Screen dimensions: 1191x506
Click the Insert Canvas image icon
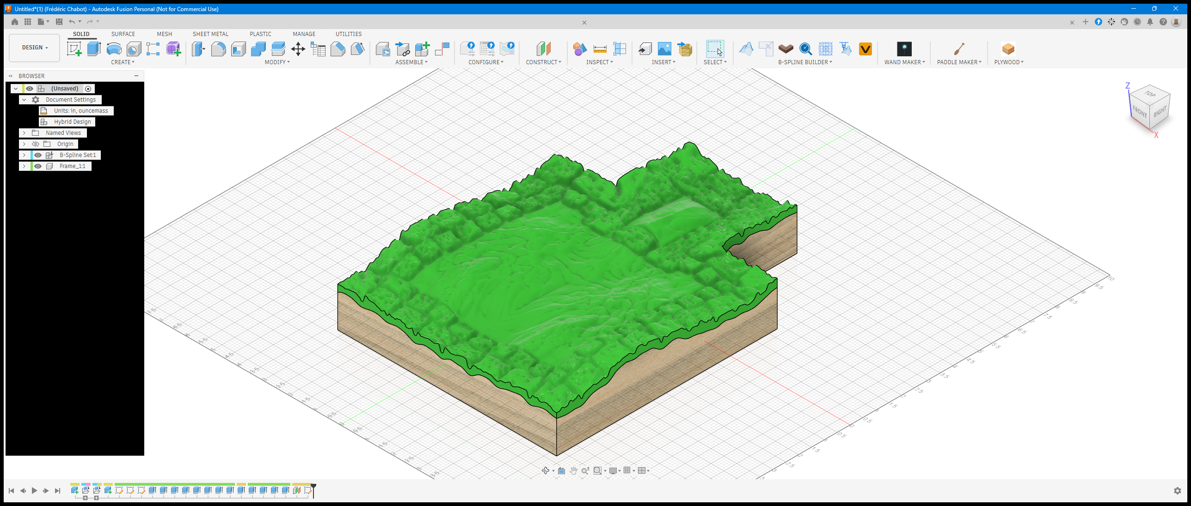664,48
